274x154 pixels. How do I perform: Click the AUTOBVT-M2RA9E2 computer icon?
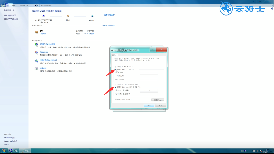44,16
